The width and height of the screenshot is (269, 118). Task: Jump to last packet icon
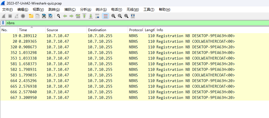pos(91,16)
